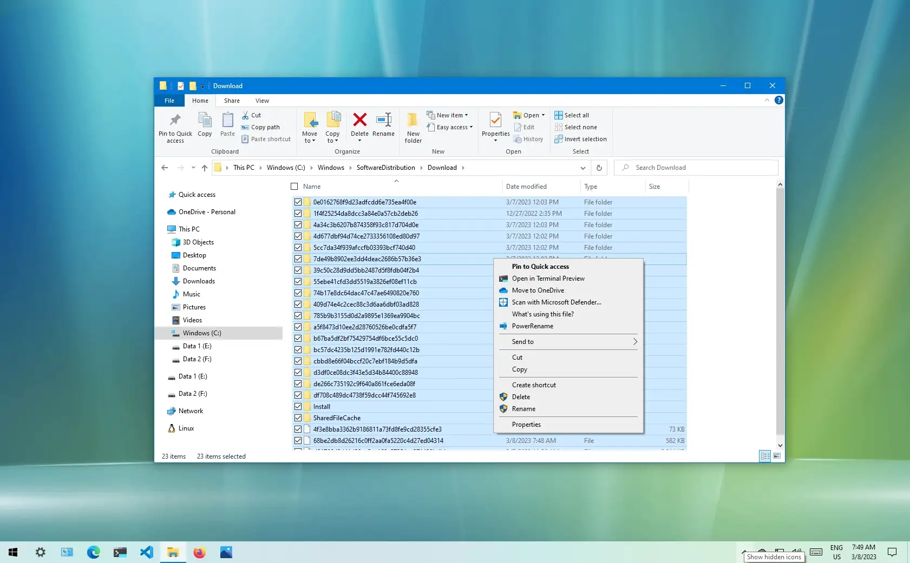The height and width of the screenshot is (563, 910).
Task: Choose Scan with Microsoft Defender in the context menu
Action: [x=555, y=302]
